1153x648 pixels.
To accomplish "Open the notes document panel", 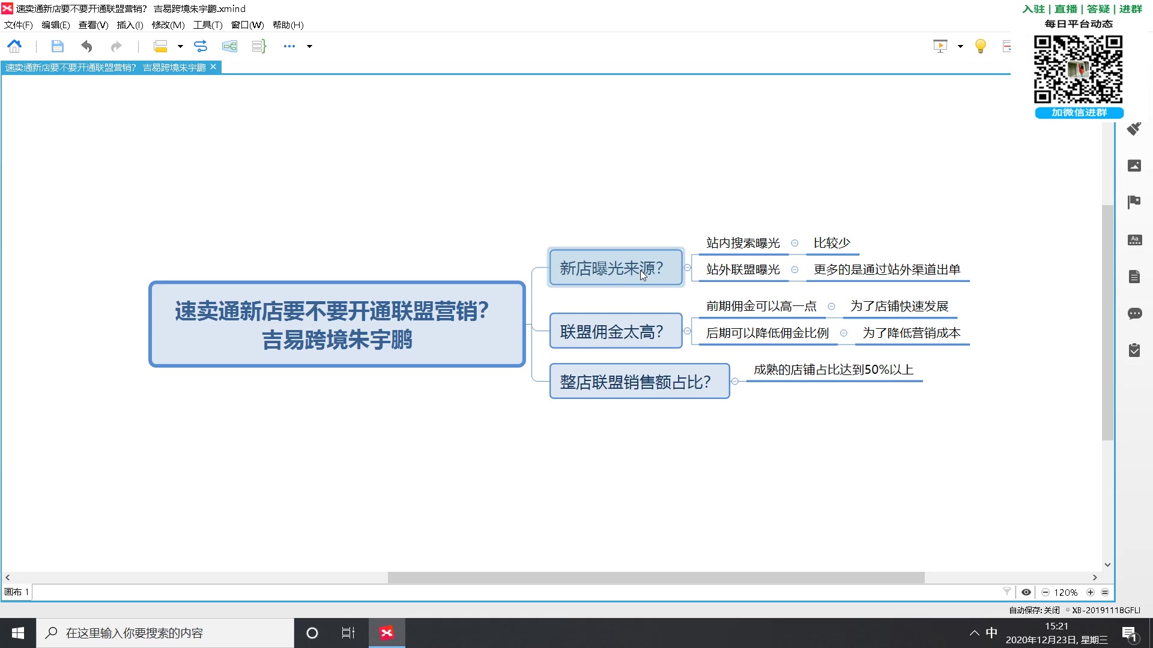I will click(x=1134, y=277).
